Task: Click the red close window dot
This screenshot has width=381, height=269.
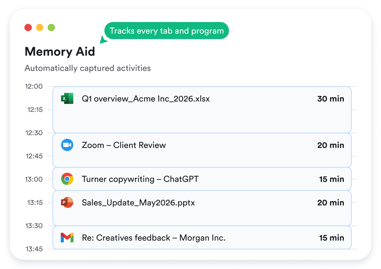Action: 28,28
